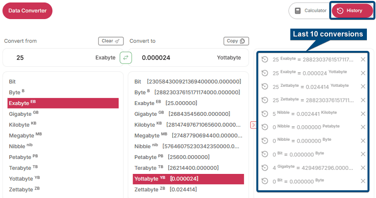Delete the 25 Exabyte to Yottabyte history entry
The width and height of the screenshot is (376, 198).
(x=363, y=73)
